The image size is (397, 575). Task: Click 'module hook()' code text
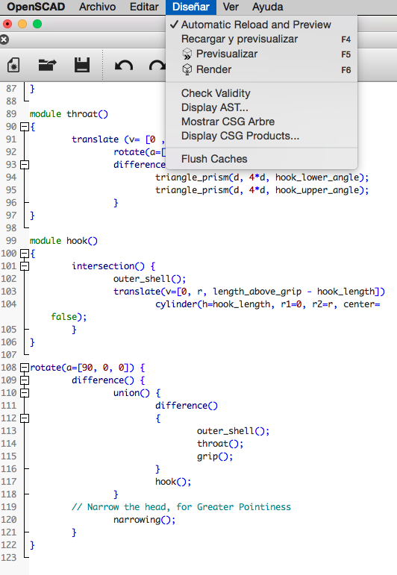pyautogui.click(x=63, y=241)
